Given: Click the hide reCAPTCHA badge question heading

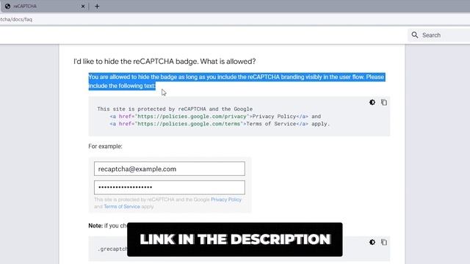Looking at the screenshot, I should point(164,62).
